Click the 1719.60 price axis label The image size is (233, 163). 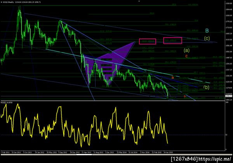tap(229, 28)
